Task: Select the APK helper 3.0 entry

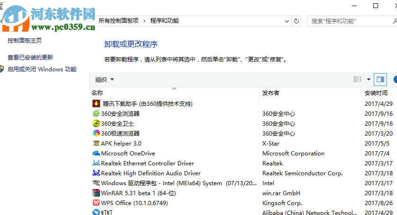Action: [x=121, y=144]
